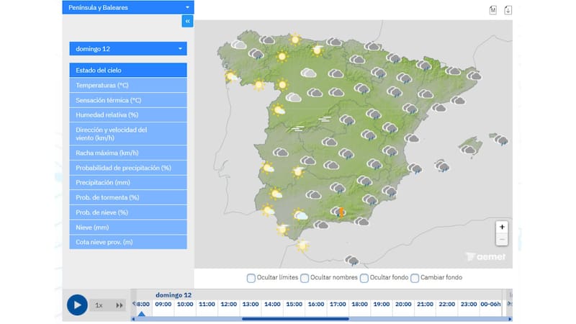Viewport: 576px width, 324px height.
Task: Click fog icon in central Spain
Action: pyautogui.click(x=325, y=119)
